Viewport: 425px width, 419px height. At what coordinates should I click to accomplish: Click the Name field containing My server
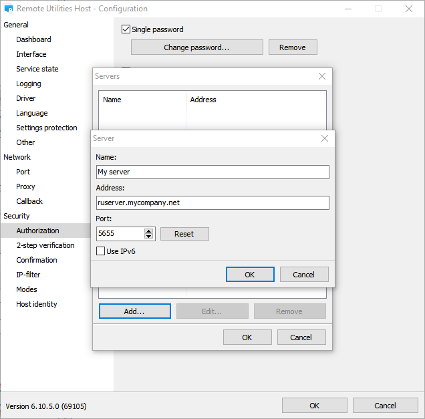point(212,172)
